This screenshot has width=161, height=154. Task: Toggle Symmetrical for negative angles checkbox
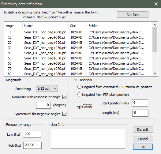tap(64, 114)
